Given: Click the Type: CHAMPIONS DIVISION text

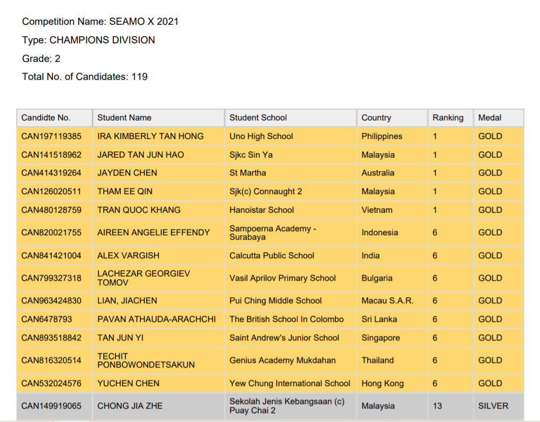Looking at the screenshot, I should pyautogui.click(x=88, y=40).
